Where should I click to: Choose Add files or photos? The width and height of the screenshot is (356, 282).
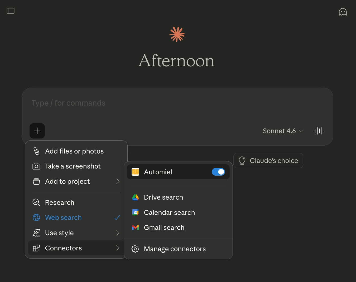(x=74, y=151)
